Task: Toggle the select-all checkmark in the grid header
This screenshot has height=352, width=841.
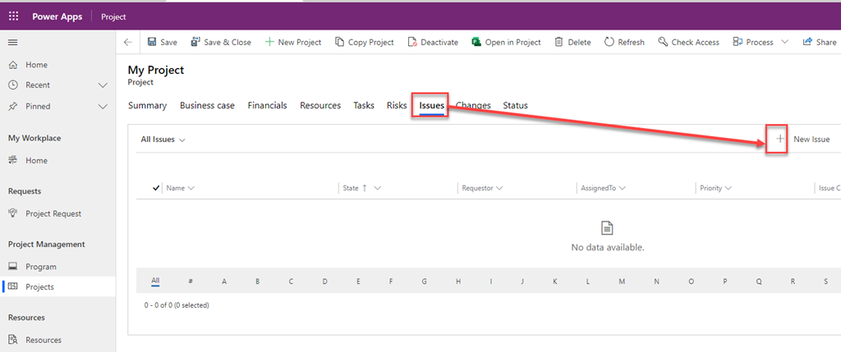Action: coord(156,188)
